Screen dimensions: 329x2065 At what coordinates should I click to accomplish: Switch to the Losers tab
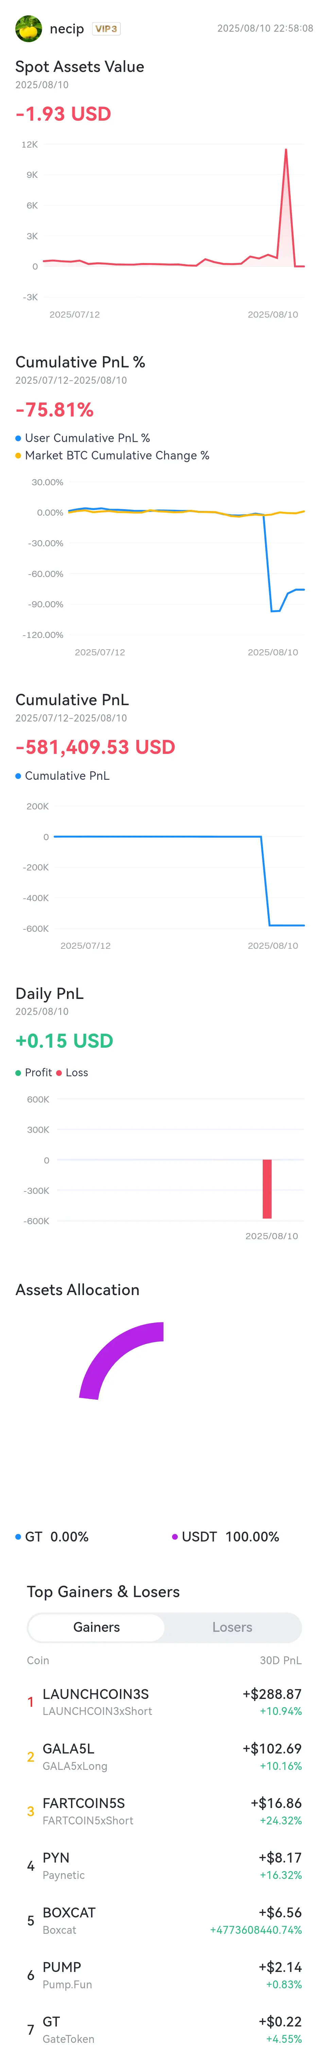[x=232, y=1627]
